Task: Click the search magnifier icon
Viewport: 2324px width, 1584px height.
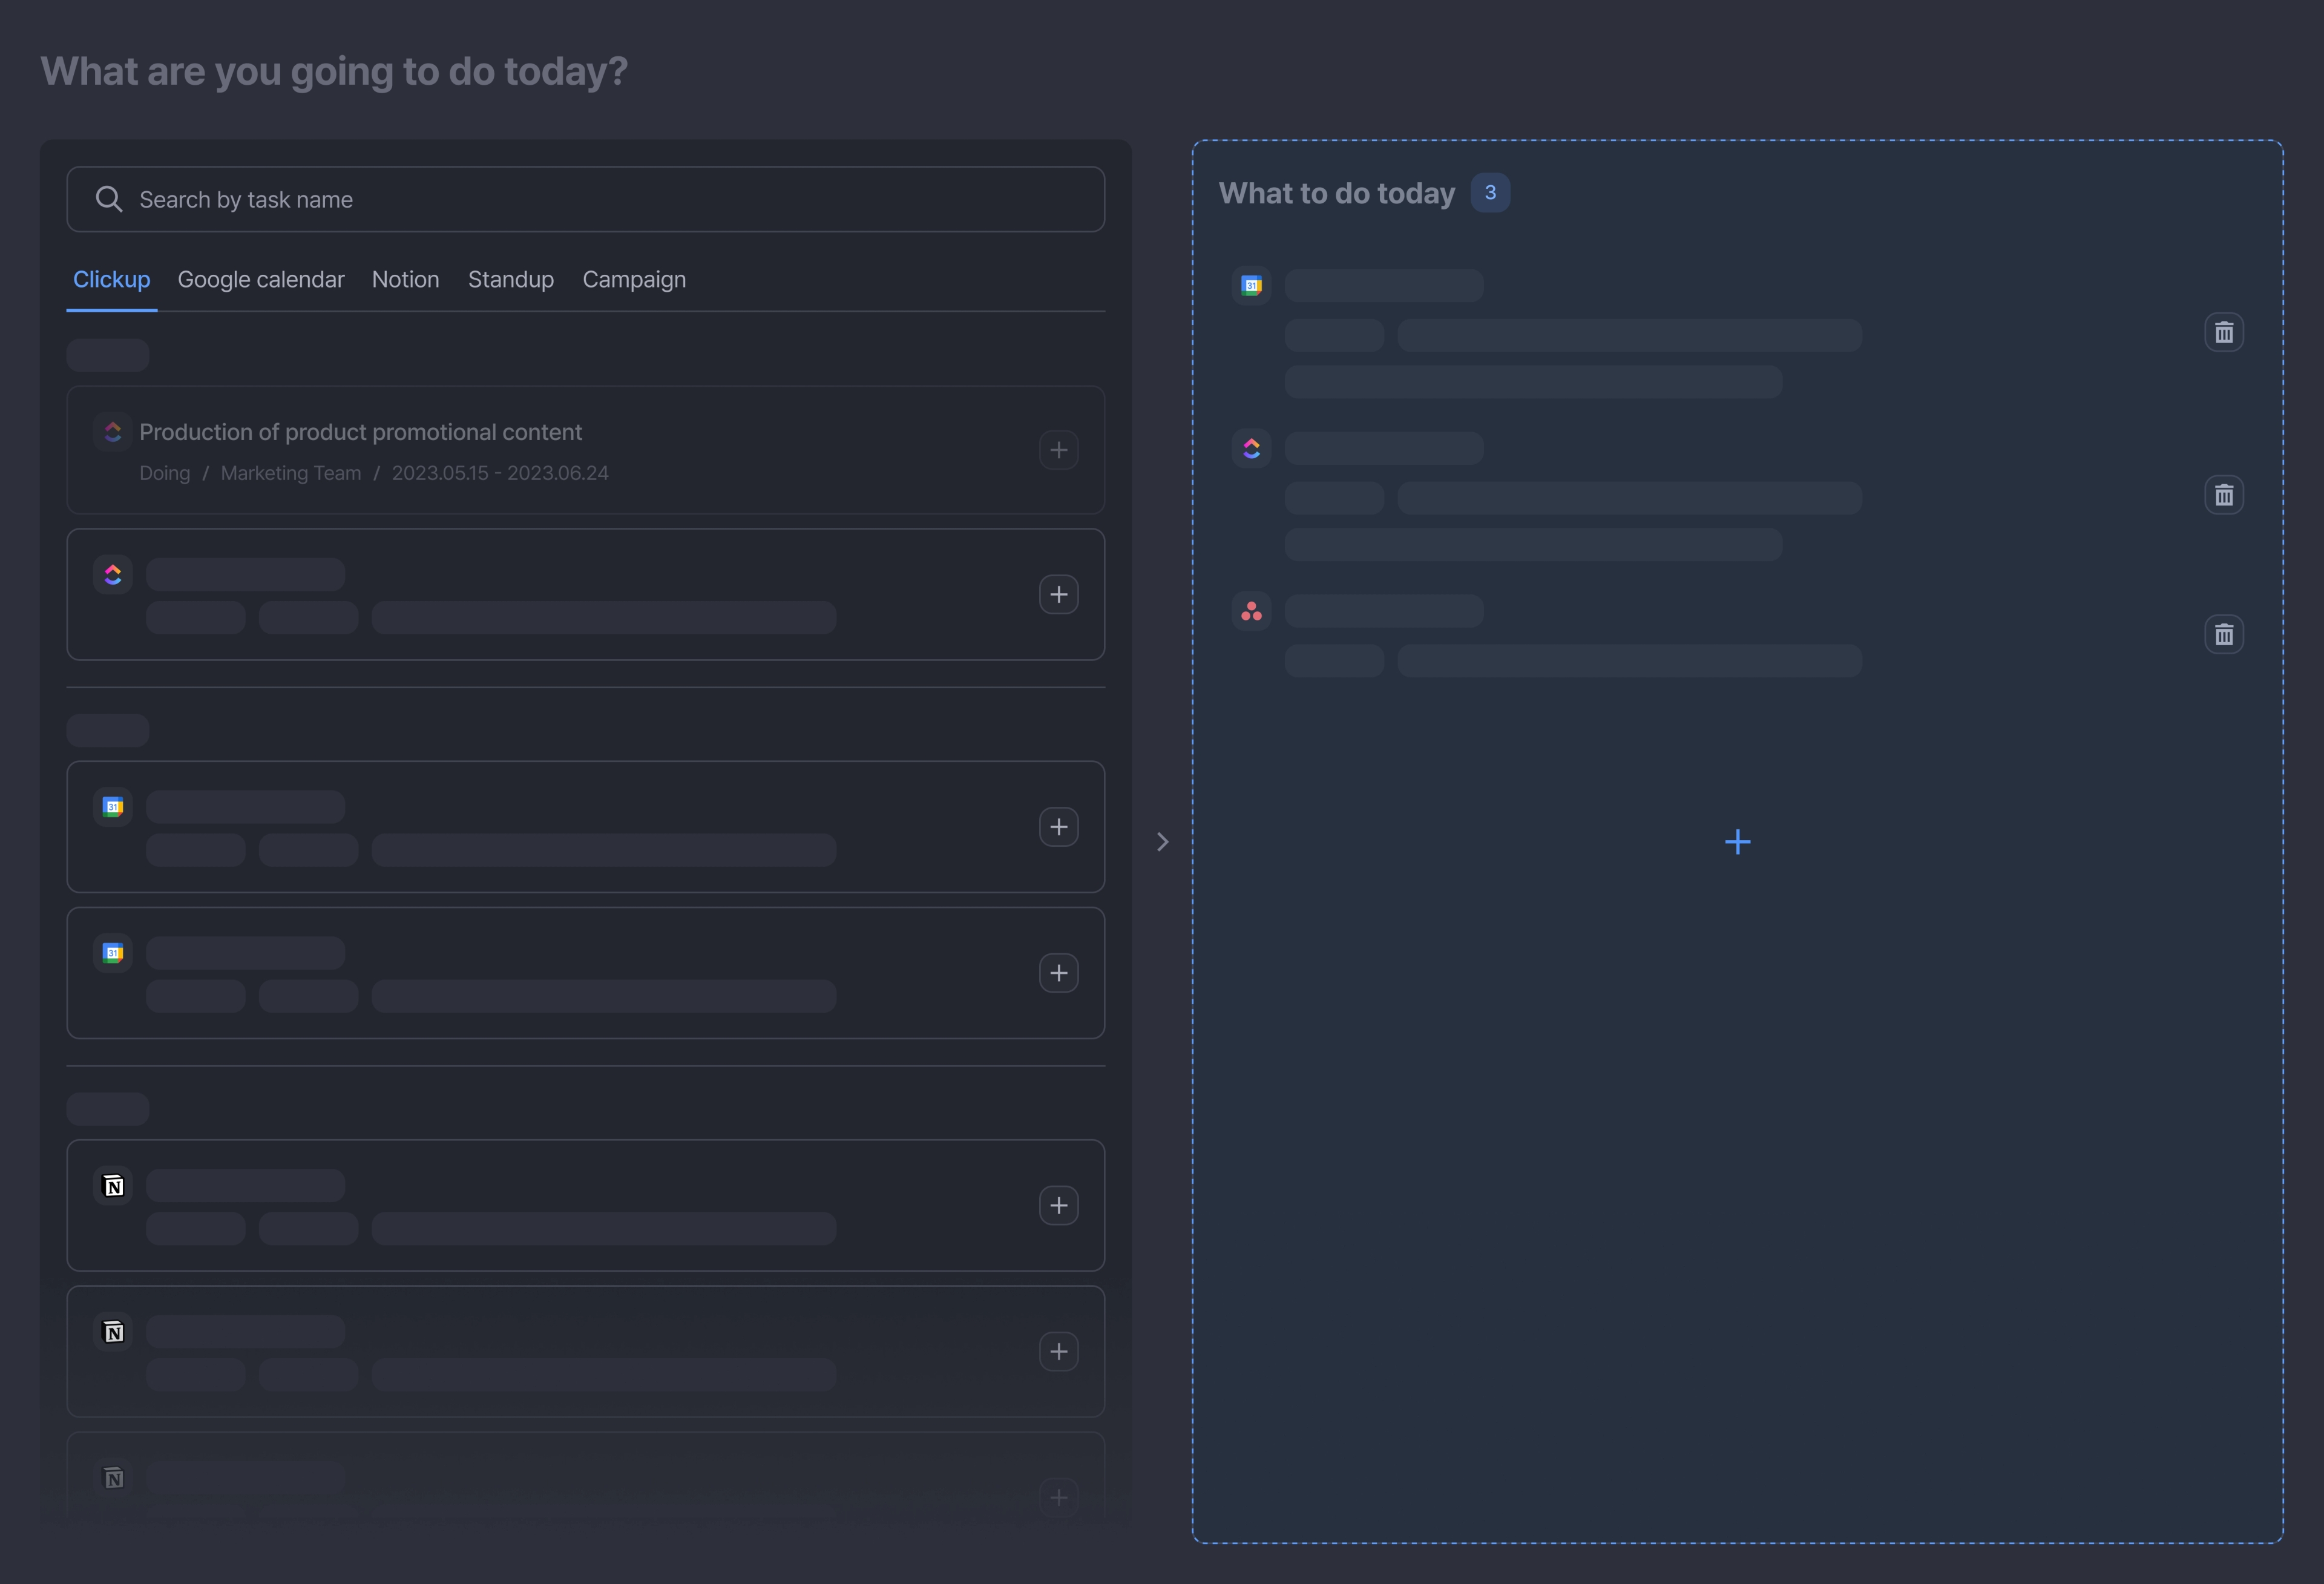Action: pyautogui.click(x=109, y=199)
